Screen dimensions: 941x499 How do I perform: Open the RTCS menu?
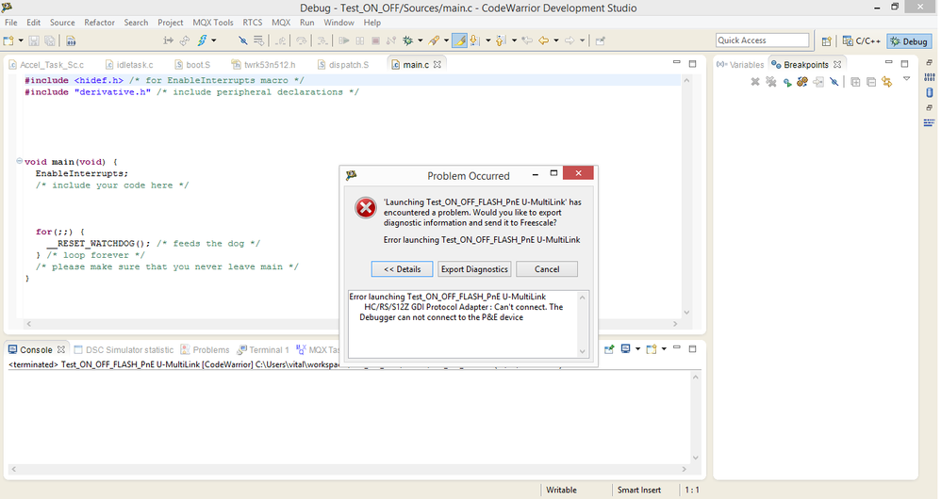tap(252, 23)
